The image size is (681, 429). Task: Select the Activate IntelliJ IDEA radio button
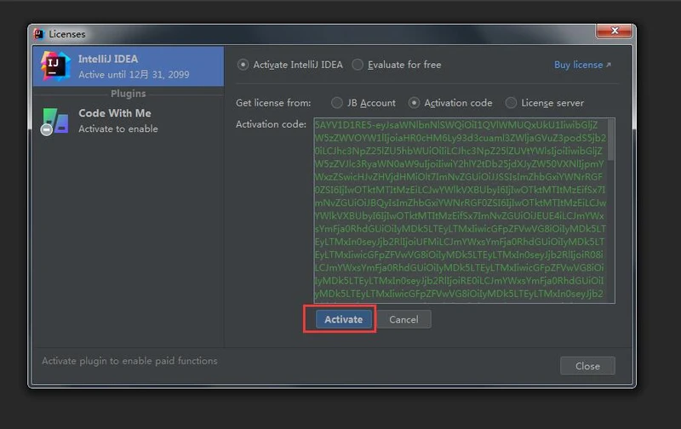(243, 65)
